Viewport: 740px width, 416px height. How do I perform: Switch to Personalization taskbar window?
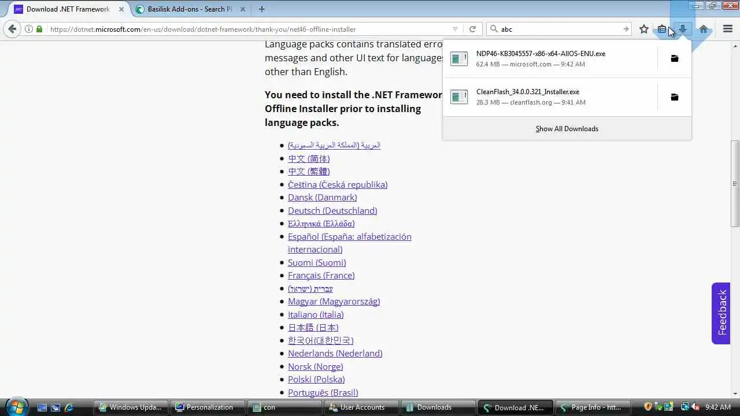(208, 407)
